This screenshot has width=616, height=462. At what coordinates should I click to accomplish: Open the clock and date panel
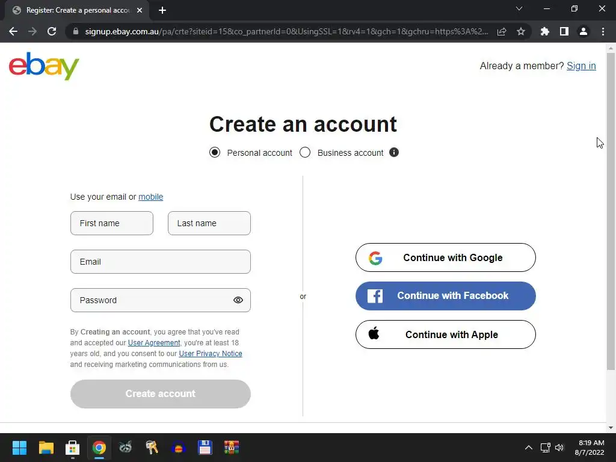[x=590, y=448]
